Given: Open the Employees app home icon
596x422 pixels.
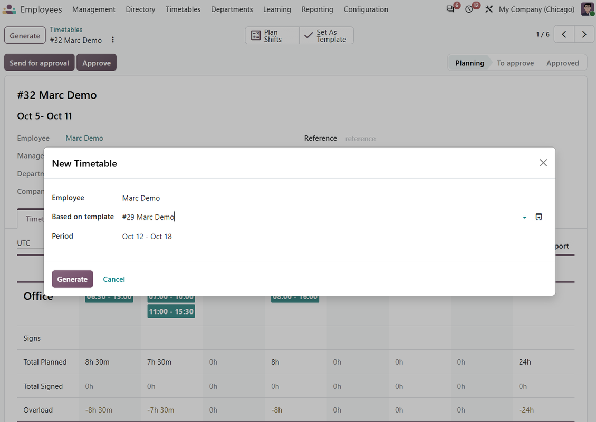Looking at the screenshot, I should (9, 9).
